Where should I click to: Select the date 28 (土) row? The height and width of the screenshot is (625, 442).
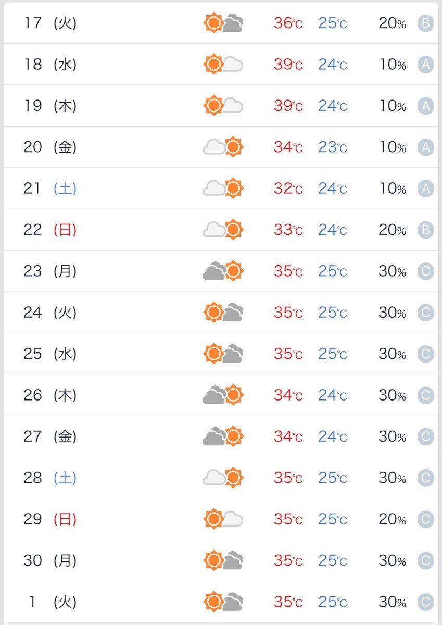(x=221, y=478)
